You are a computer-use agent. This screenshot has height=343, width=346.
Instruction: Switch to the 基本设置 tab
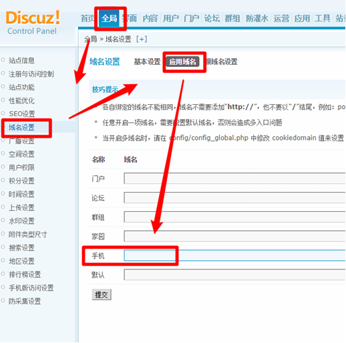coord(147,62)
